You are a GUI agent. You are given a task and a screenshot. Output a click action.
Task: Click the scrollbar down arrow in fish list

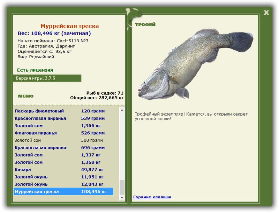[x=122, y=197]
